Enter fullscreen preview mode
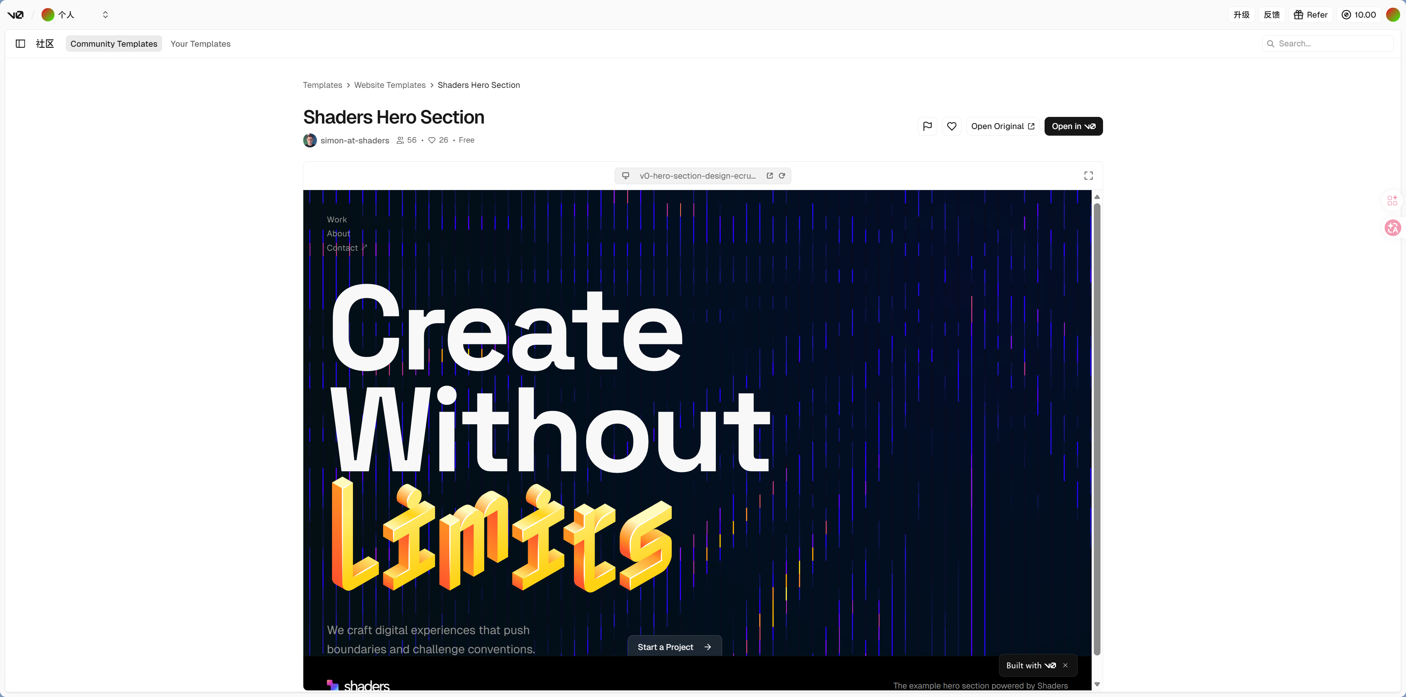Viewport: 1406px width, 697px height. click(x=1088, y=176)
